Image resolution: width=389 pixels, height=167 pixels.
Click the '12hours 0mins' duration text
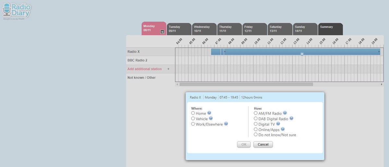[x=252, y=97]
